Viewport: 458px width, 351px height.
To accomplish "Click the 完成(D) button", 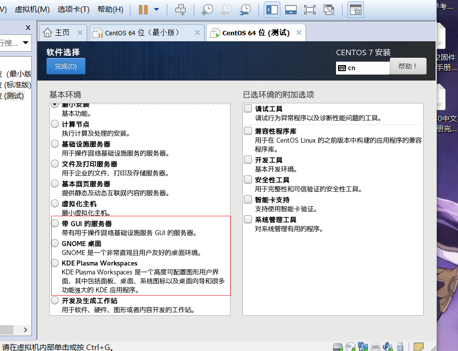I will pyautogui.click(x=66, y=66).
